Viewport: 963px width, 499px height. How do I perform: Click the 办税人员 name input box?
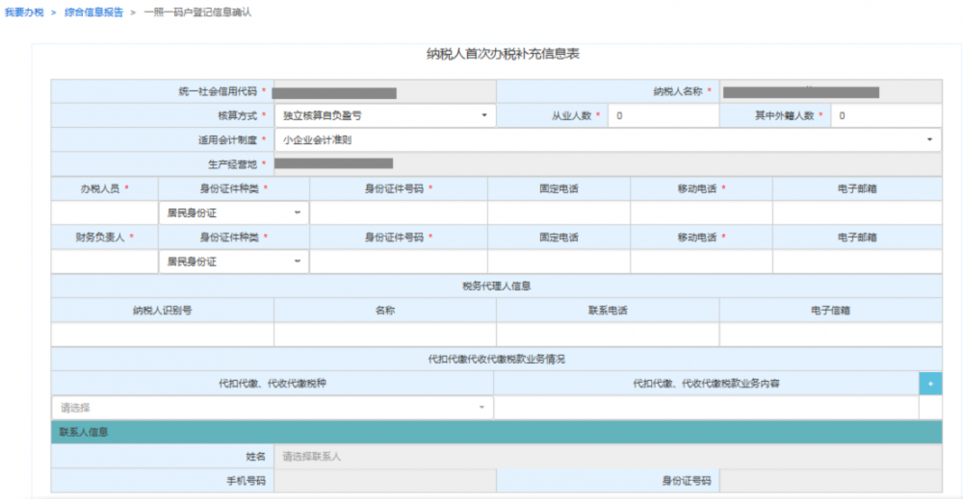point(104,212)
